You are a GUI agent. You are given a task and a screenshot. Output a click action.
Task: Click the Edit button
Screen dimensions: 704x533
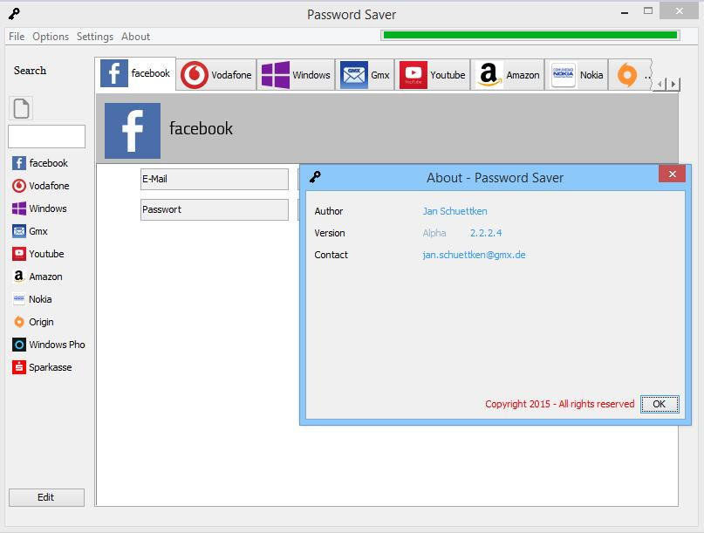(46, 497)
